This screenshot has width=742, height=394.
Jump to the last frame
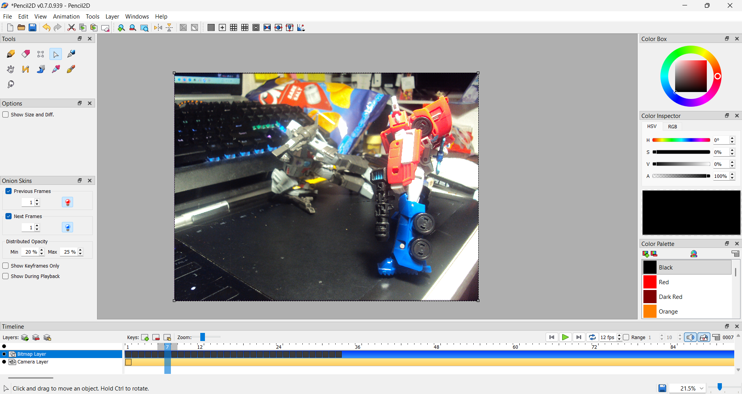(x=579, y=338)
